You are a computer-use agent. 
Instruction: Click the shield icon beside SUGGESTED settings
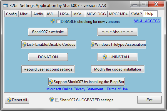pyautogui.click(x=52, y=100)
